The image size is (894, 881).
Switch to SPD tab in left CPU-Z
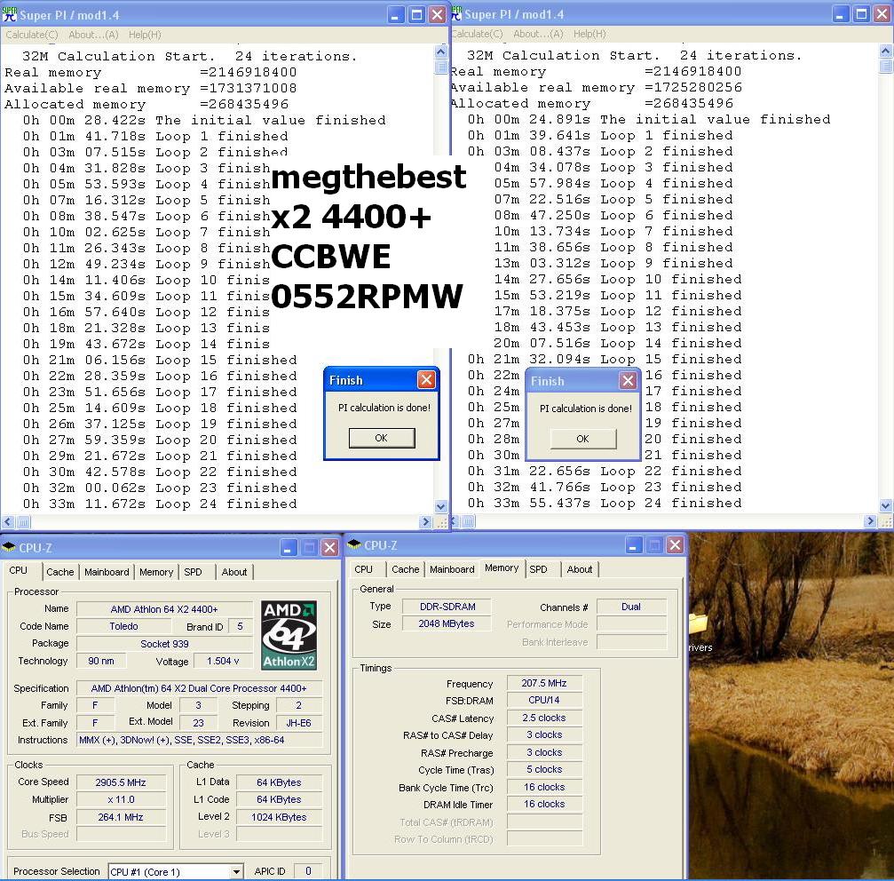tap(194, 572)
